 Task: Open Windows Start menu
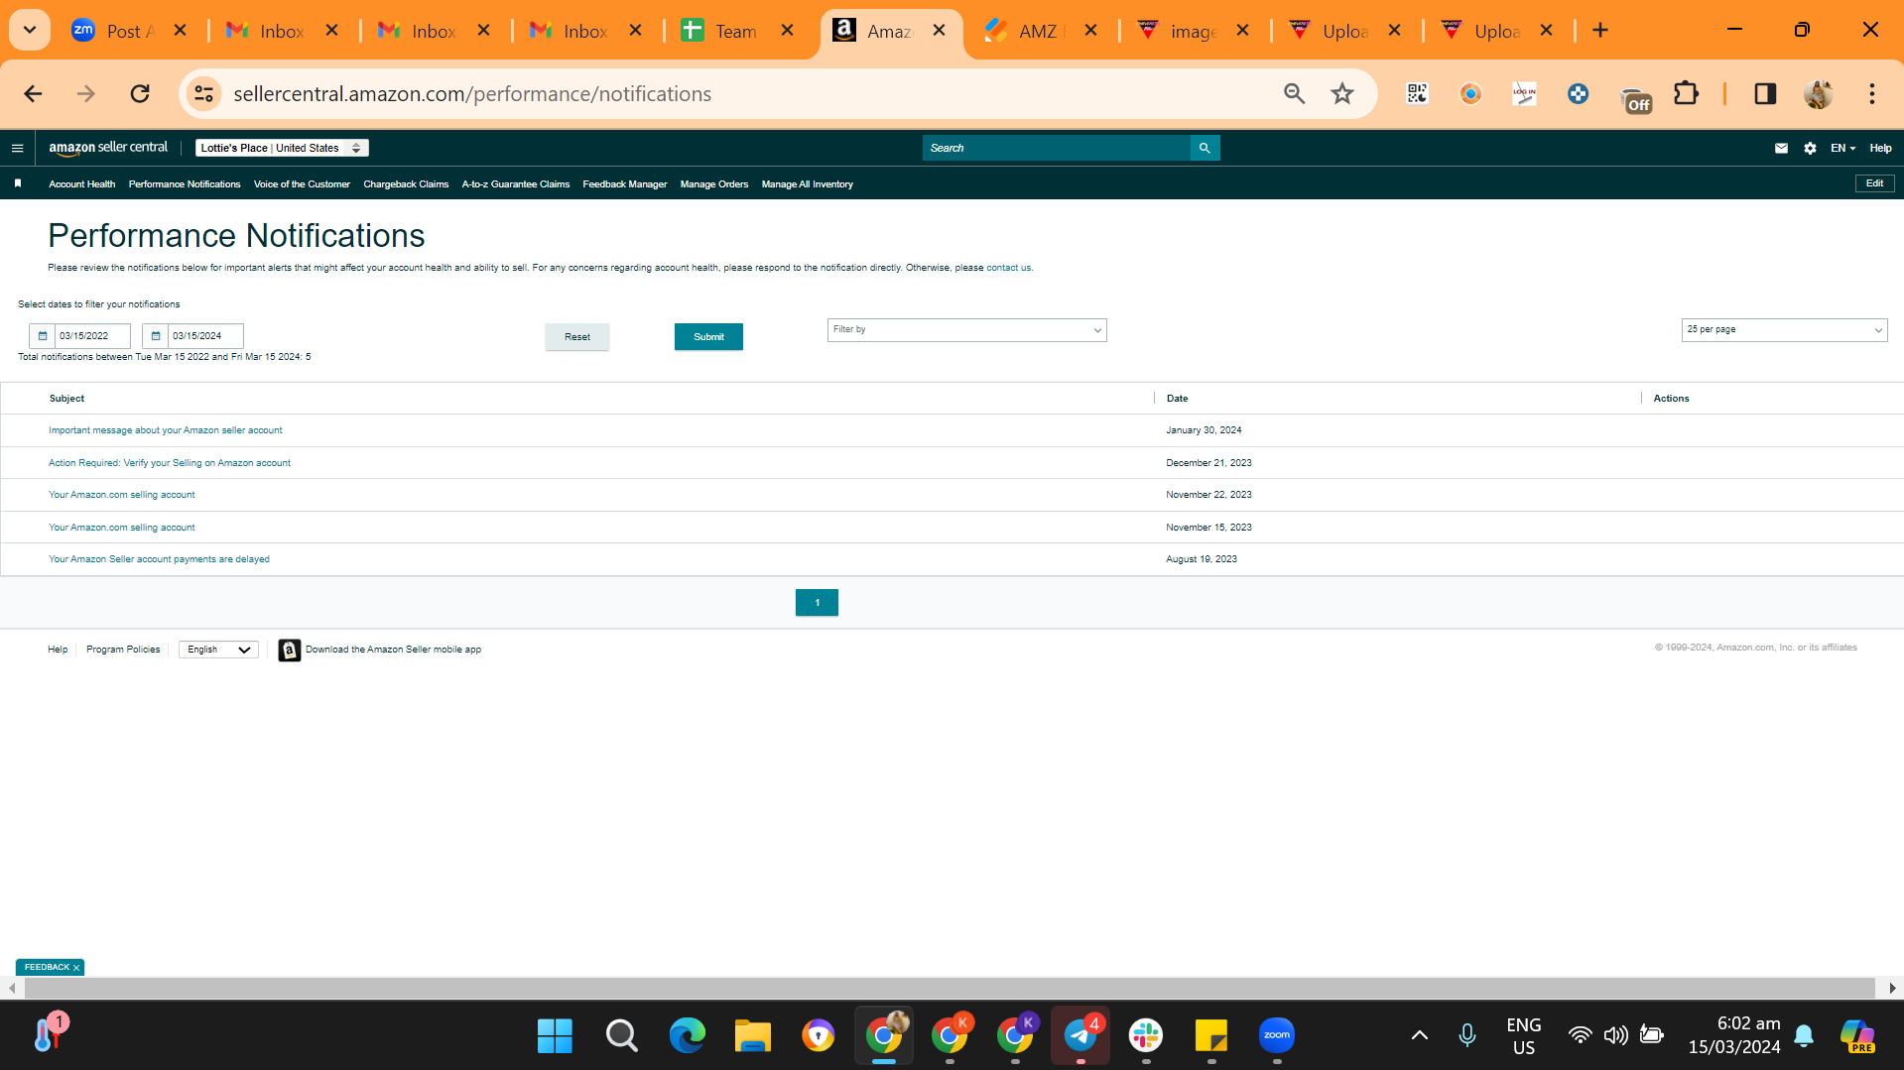tap(555, 1035)
